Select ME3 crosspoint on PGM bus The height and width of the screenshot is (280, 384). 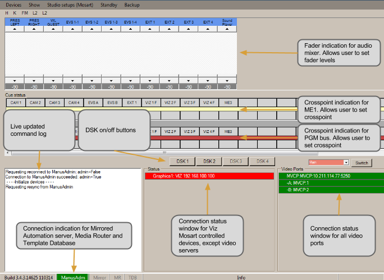point(228,131)
